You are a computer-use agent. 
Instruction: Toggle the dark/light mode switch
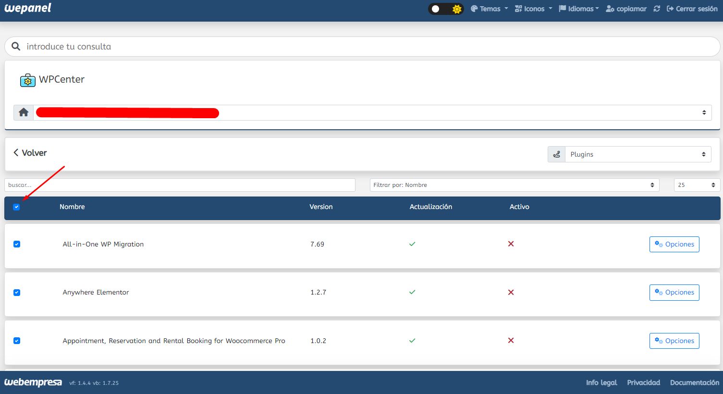click(x=446, y=9)
